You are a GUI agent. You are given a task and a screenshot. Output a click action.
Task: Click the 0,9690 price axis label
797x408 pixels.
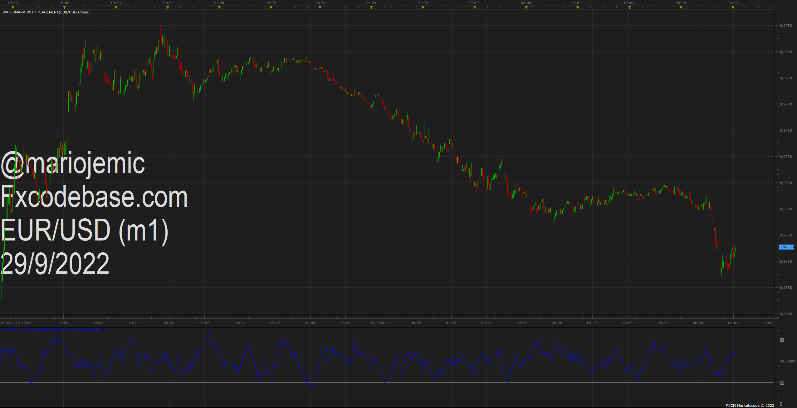[x=786, y=183]
